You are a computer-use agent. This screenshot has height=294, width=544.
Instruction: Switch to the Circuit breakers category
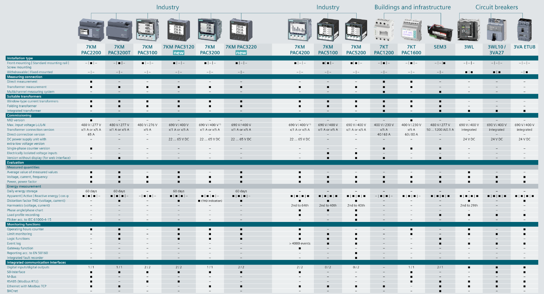(x=496, y=7)
